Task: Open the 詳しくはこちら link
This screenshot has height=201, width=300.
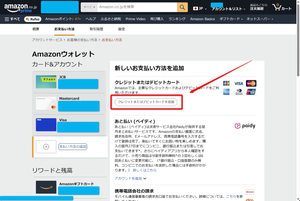Action: pyautogui.click(x=145, y=170)
